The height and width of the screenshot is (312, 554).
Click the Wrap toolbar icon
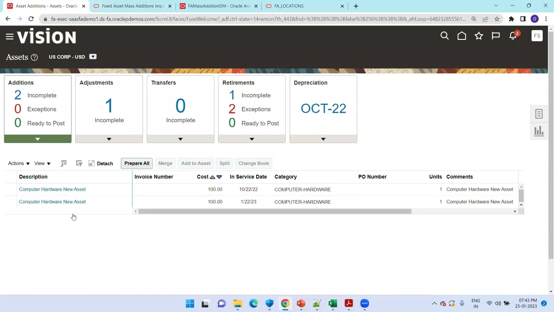click(79, 163)
